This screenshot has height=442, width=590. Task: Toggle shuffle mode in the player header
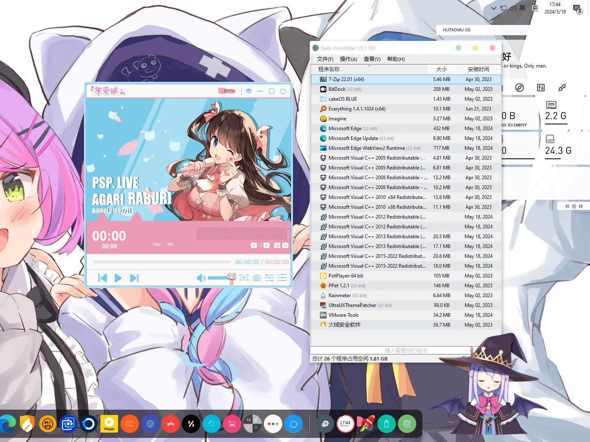[x=286, y=245]
